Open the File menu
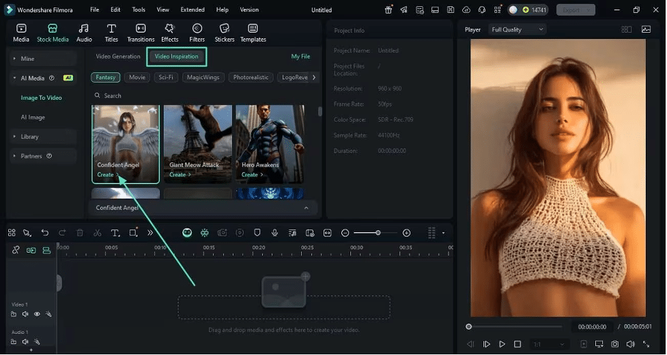Screen dimensions: 667x355 coord(94,10)
